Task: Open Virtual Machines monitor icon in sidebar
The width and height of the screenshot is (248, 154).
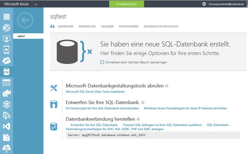Action: tap(7, 39)
